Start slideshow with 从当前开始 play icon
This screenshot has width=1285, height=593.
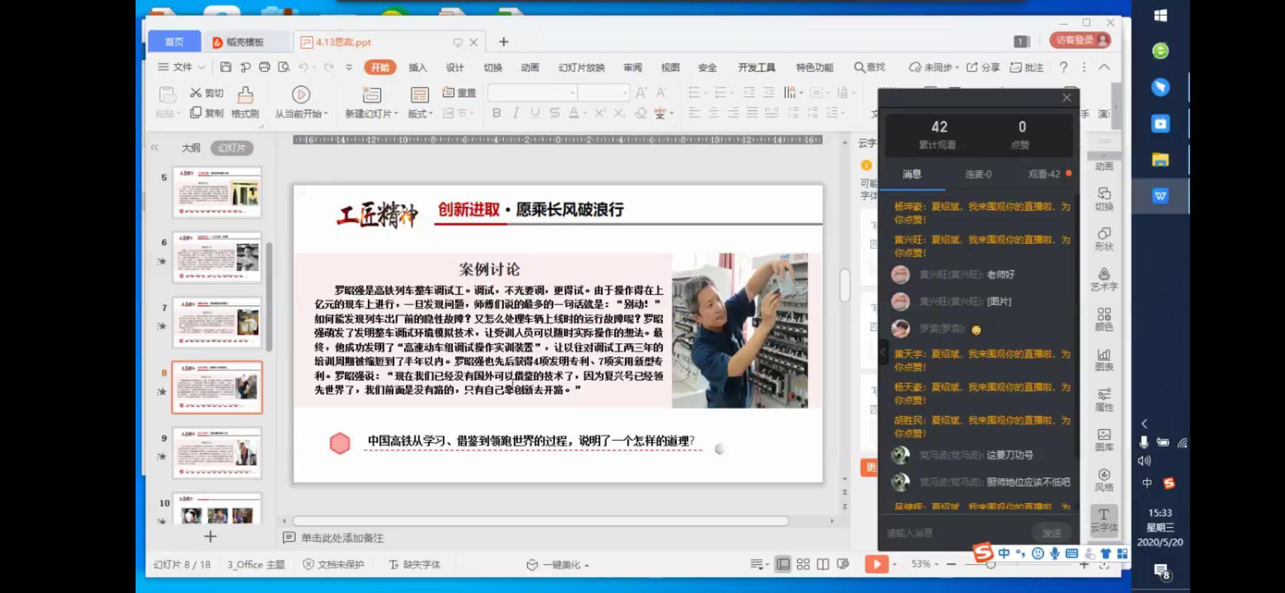pyautogui.click(x=300, y=95)
